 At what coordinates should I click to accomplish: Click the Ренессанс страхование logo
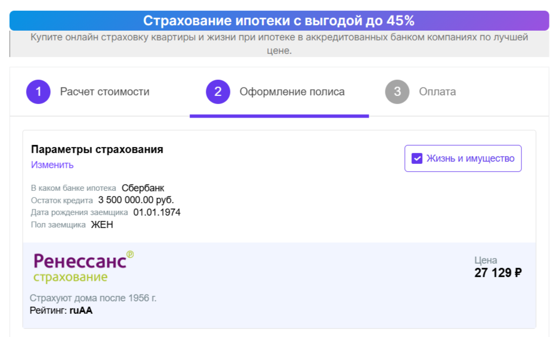pyautogui.click(x=84, y=267)
